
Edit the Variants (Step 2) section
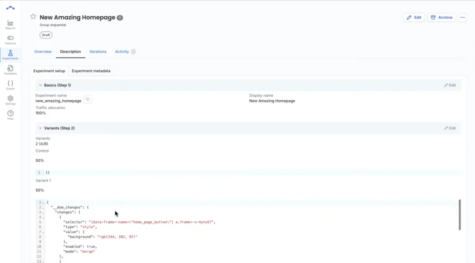(x=450, y=128)
